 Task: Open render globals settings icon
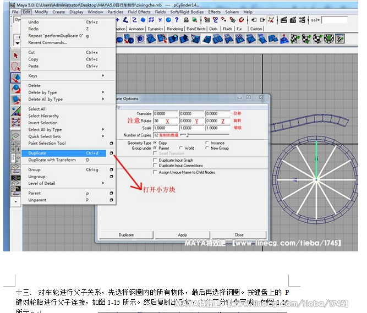[302, 20]
